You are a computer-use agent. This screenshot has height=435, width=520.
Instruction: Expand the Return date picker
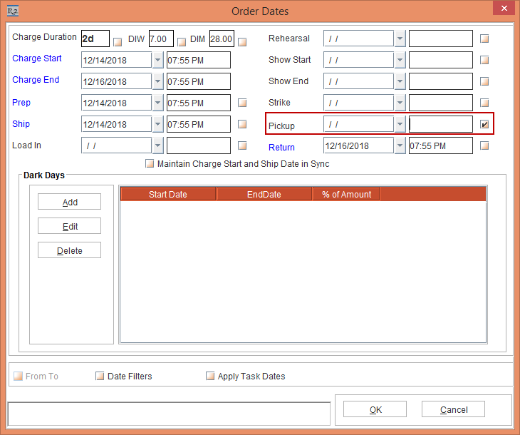coord(400,146)
